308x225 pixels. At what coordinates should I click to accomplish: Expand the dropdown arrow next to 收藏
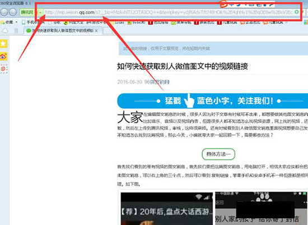[16, 22]
